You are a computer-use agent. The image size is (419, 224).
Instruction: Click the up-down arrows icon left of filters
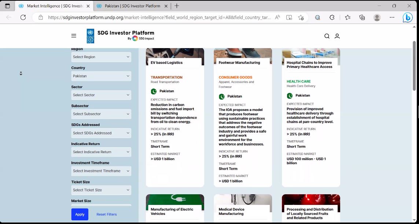pyautogui.click(x=21, y=73)
